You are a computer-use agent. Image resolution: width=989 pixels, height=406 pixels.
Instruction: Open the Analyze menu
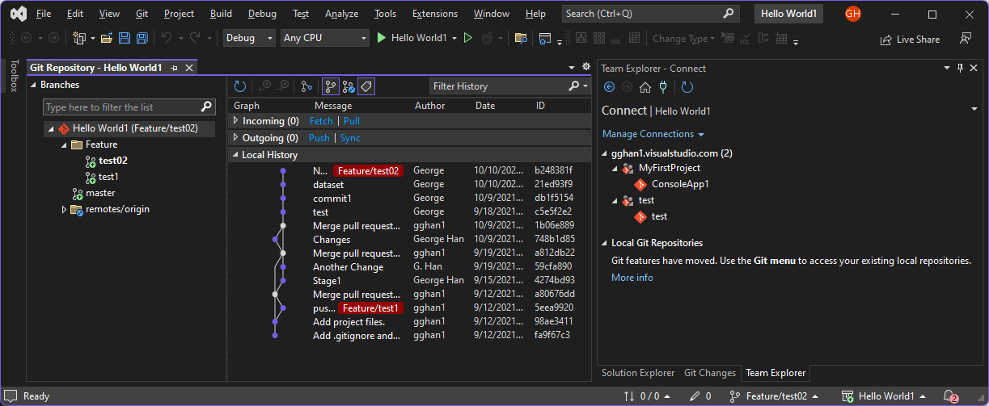(341, 14)
